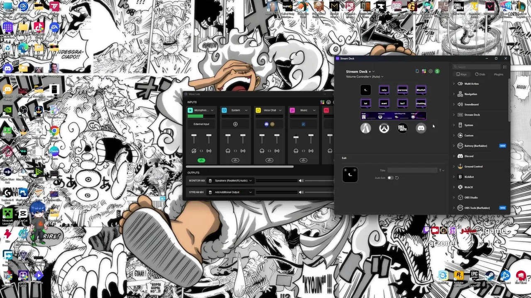
Task: Toggle Microphone monitor mute in Wave Link
Action: pyautogui.click(x=194, y=151)
